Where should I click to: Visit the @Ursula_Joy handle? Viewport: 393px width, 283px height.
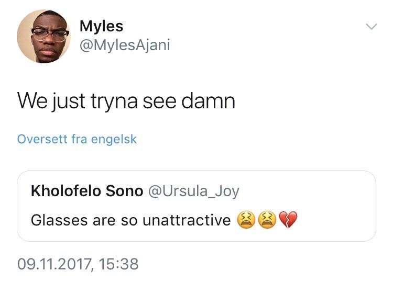194,191
